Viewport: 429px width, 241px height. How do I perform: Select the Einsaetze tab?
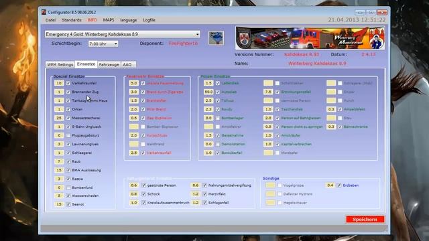click(86, 64)
